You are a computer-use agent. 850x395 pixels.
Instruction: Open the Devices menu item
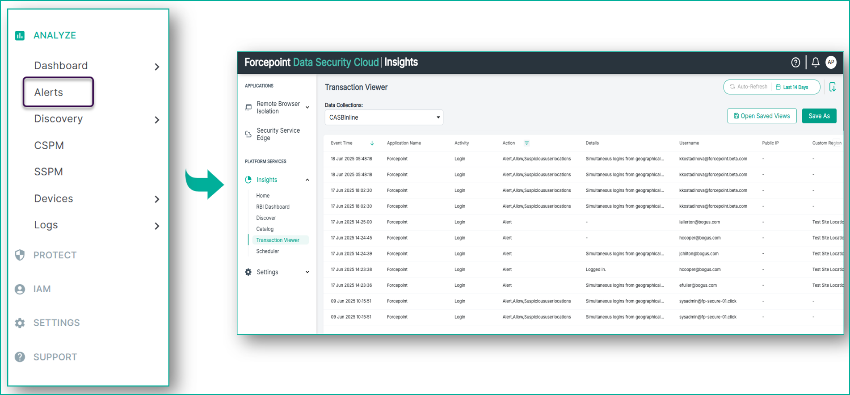(54, 198)
